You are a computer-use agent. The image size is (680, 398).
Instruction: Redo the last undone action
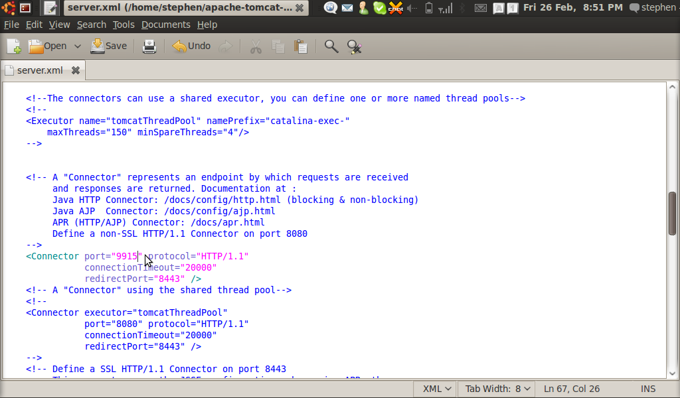(x=226, y=46)
